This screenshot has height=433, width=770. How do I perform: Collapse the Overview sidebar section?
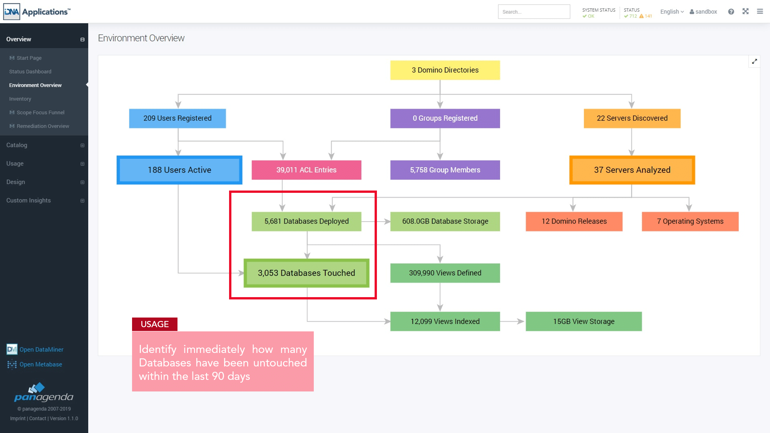[x=82, y=40]
